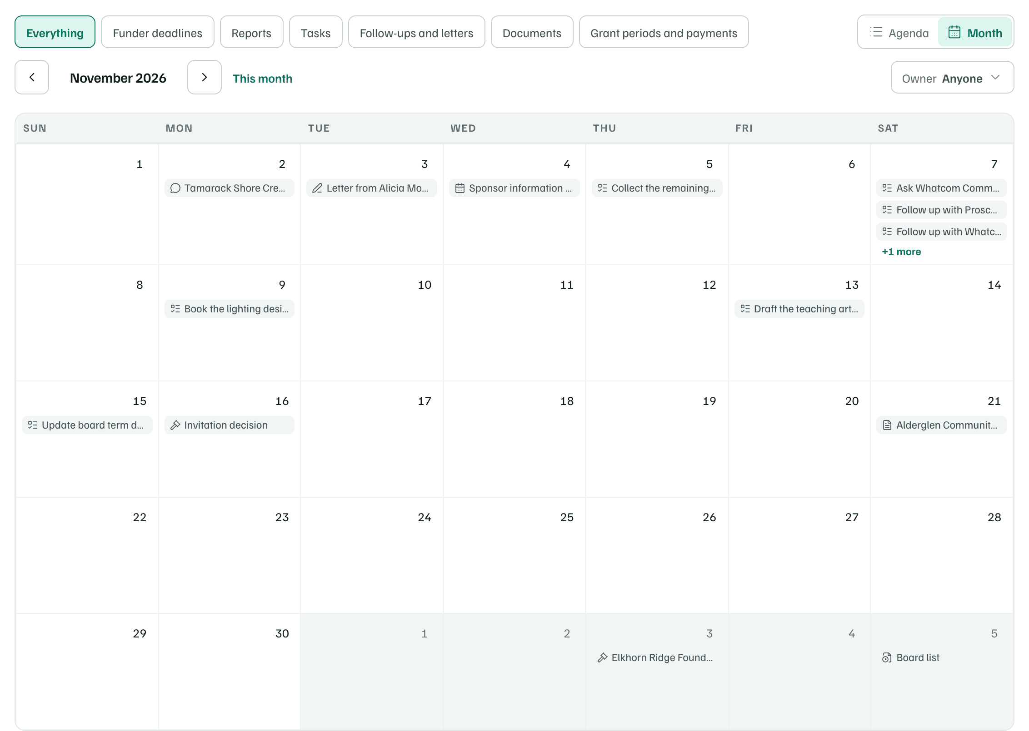
Task: Open the Letter from Alicia Mo... event
Action: tap(372, 188)
